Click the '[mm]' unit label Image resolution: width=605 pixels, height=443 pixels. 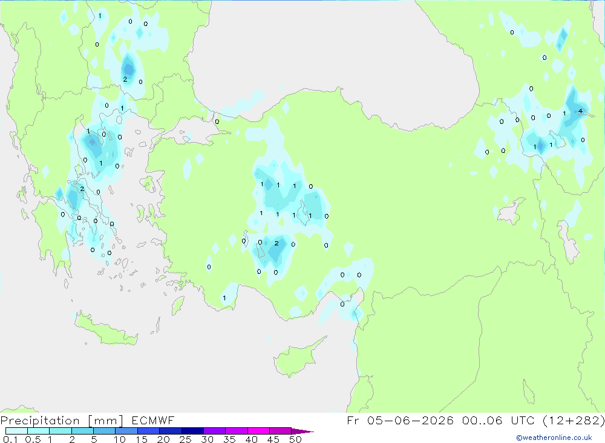coord(105,421)
